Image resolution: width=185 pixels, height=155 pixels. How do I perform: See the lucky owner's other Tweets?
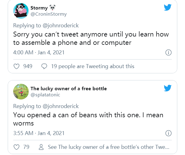tap(109, 147)
